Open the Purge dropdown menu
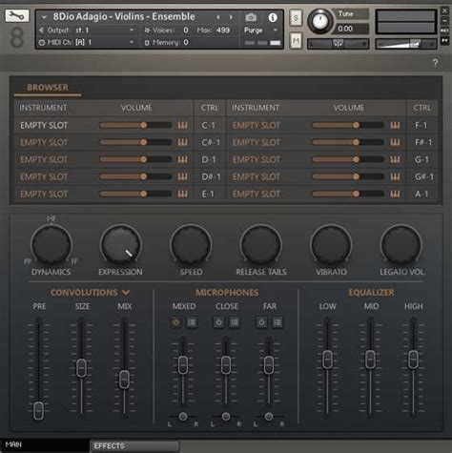 click(x=260, y=31)
